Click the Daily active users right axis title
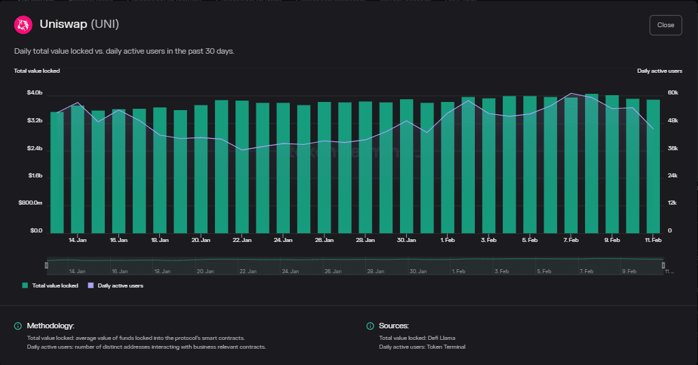This screenshot has width=698, height=365. 659,71
